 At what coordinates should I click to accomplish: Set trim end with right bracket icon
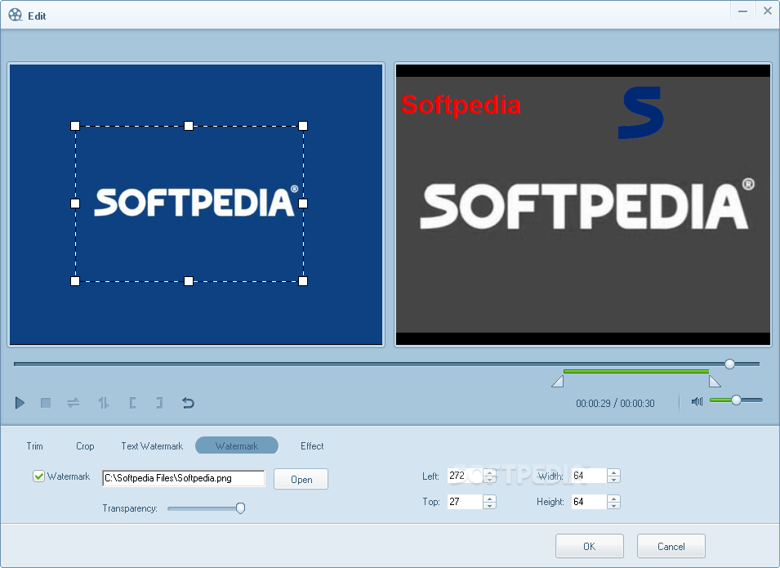point(160,403)
